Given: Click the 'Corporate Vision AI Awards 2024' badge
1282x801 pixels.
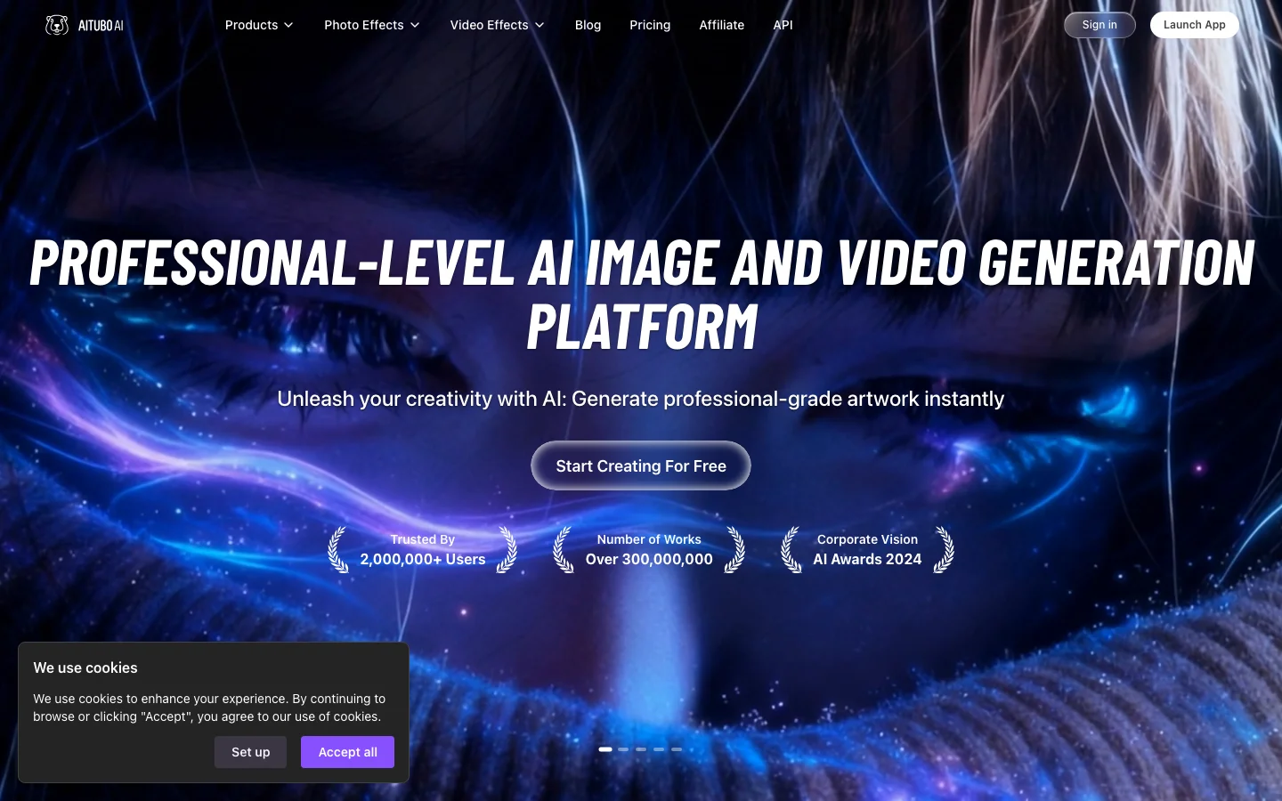Looking at the screenshot, I should [867, 550].
